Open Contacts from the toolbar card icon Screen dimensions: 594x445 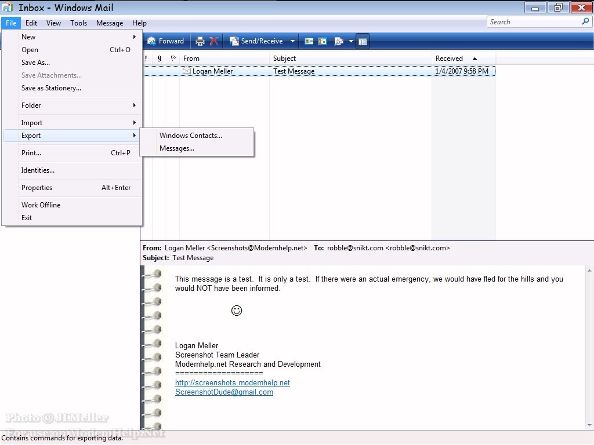(x=309, y=41)
